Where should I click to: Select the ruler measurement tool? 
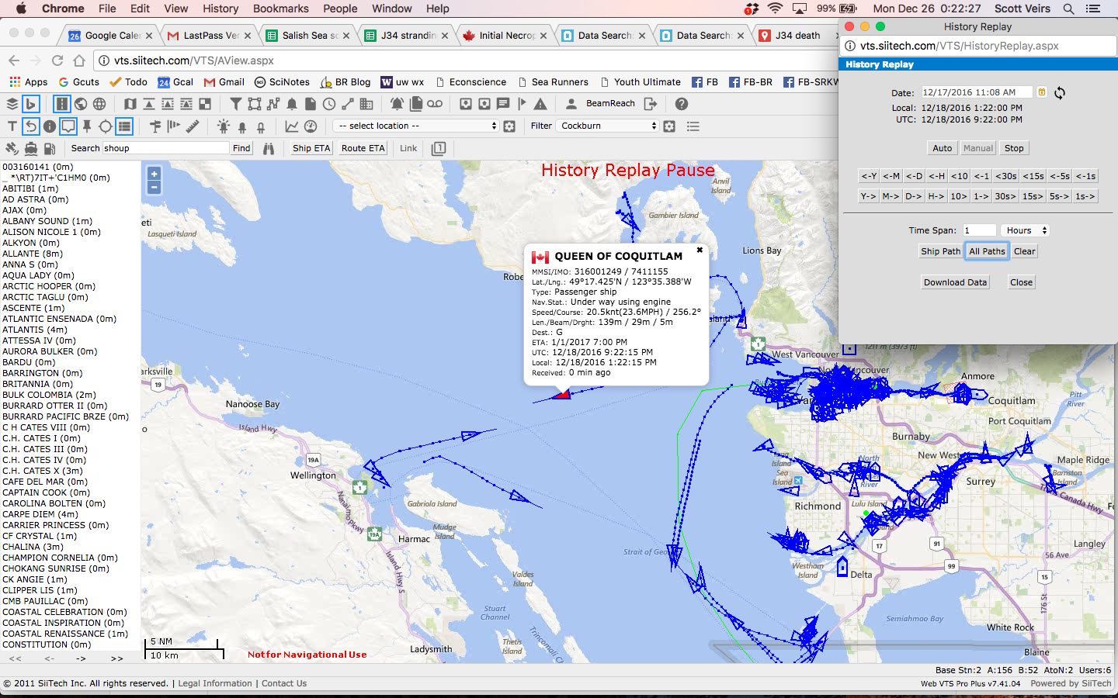(x=193, y=126)
